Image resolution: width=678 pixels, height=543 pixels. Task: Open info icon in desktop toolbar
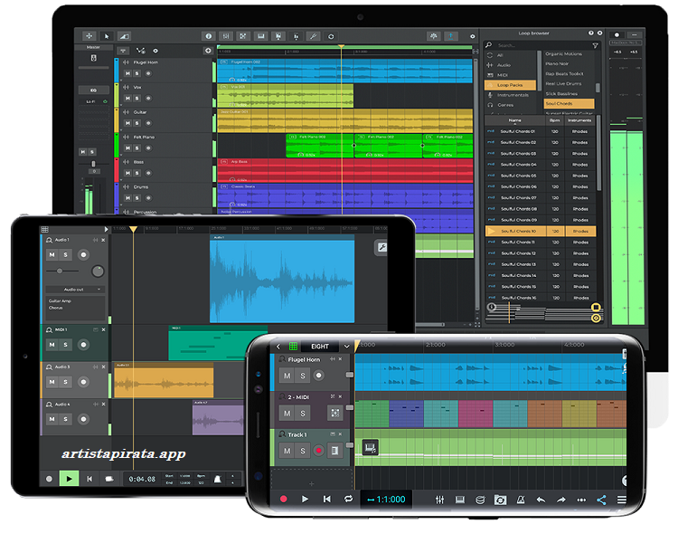pos(209,36)
